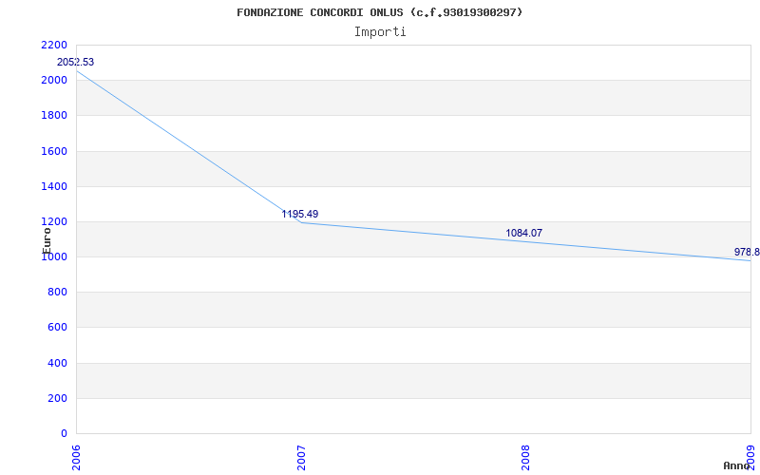The height and width of the screenshot is (475, 760).
Task: Select the data label 1084.07
Action: (x=524, y=233)
